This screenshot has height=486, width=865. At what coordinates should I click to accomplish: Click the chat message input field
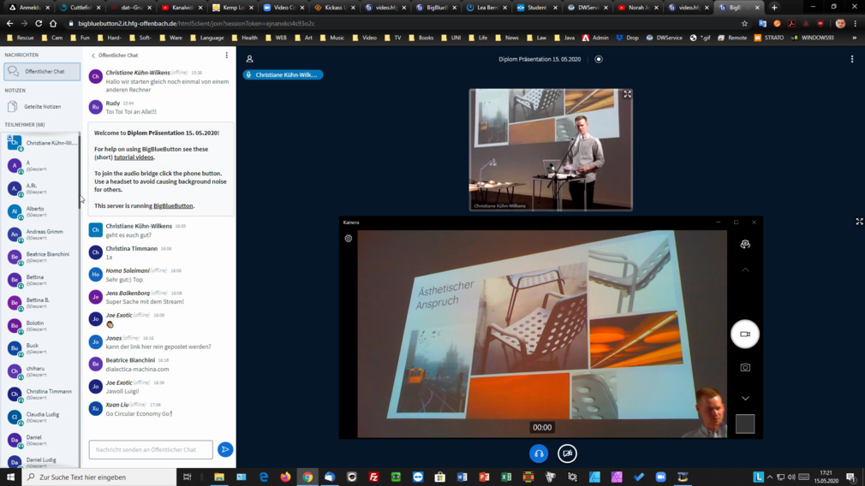(151, 449)
